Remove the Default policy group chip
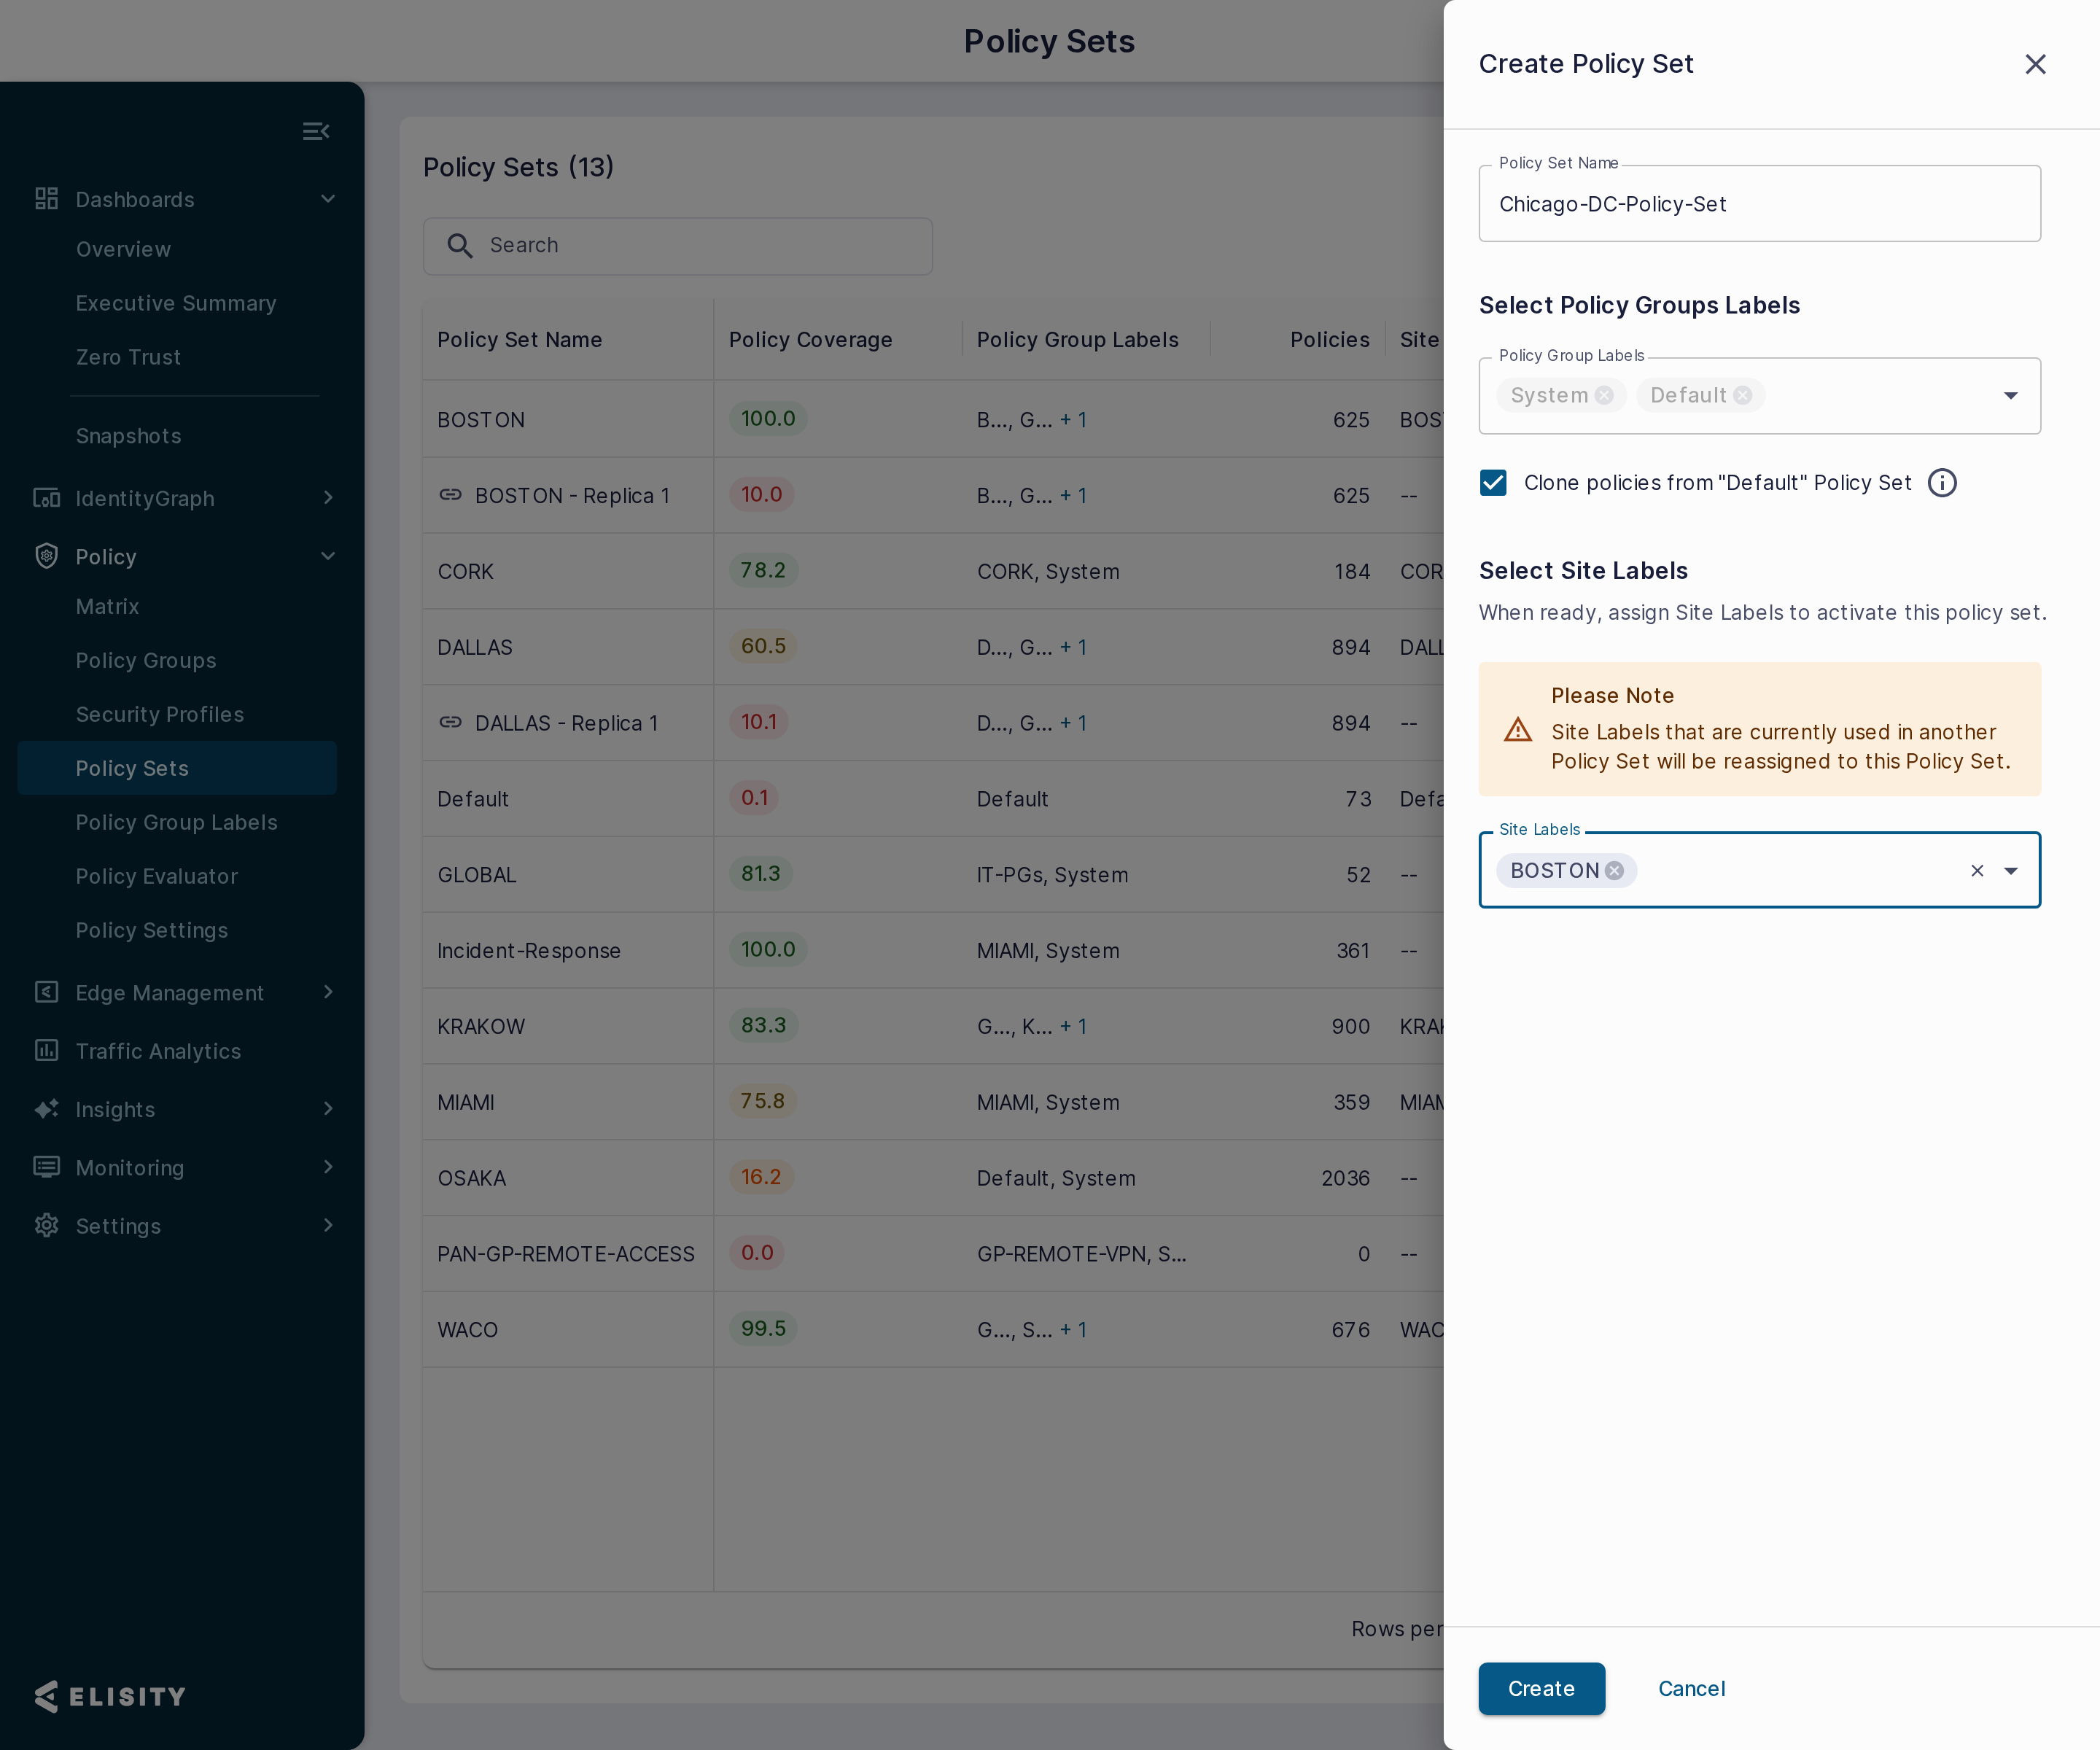 (1742, 395)
